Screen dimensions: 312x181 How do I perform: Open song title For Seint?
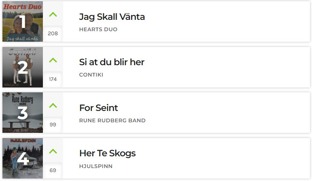98,108
